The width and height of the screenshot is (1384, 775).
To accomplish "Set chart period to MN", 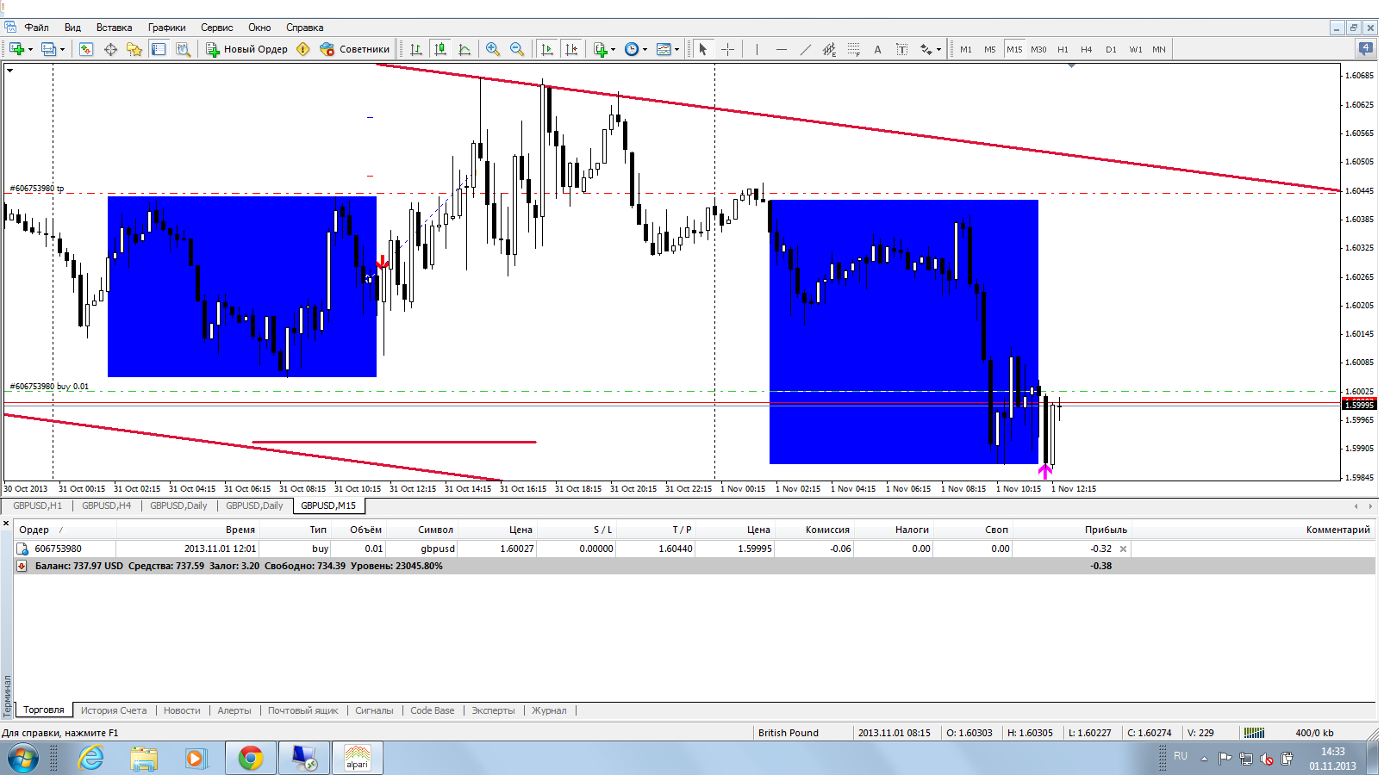I will [x=1159, y=49].
